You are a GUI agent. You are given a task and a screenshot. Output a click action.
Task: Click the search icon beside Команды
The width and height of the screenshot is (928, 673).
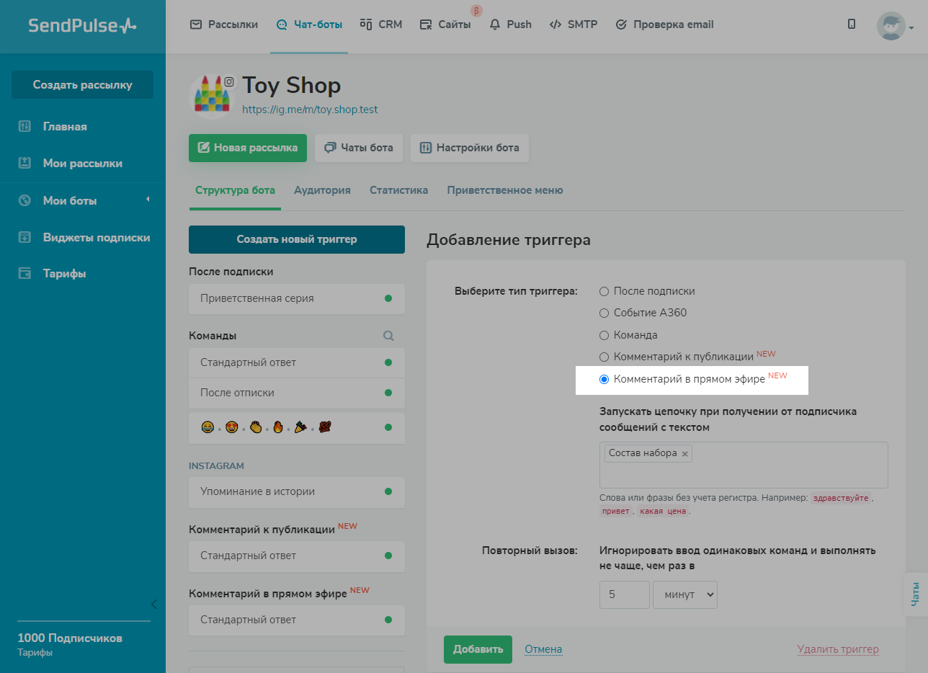coord(388,336)
